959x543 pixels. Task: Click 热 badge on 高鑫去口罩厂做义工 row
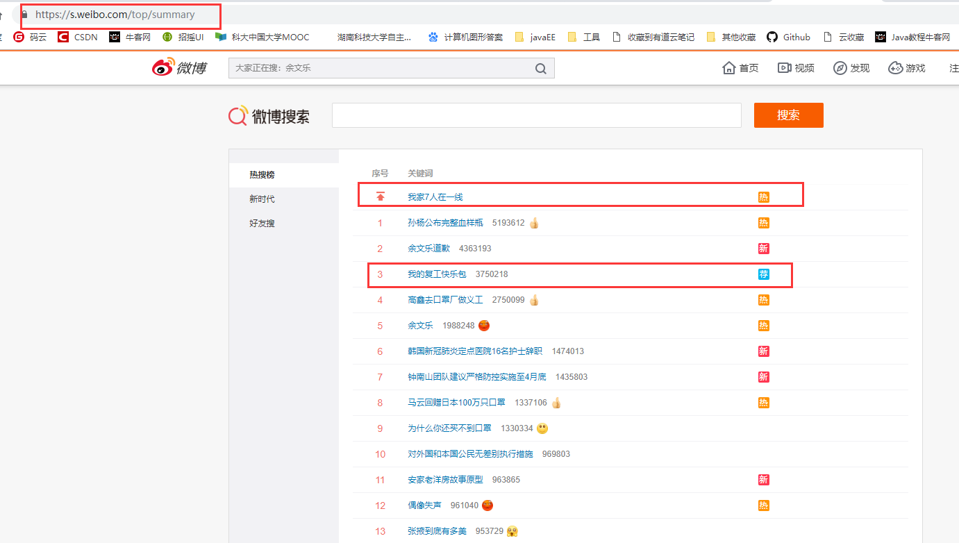[x=764, y=300]
